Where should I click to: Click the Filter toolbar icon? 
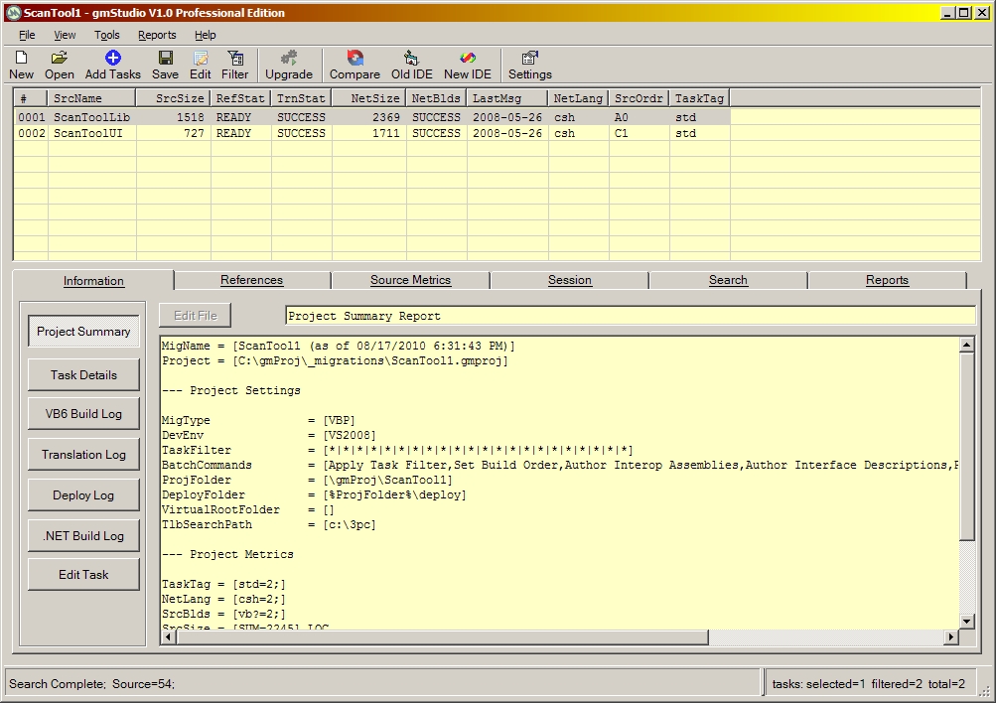235,59
